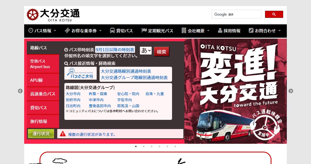Expand the お問合わせ menu arrow

point(279,30)
